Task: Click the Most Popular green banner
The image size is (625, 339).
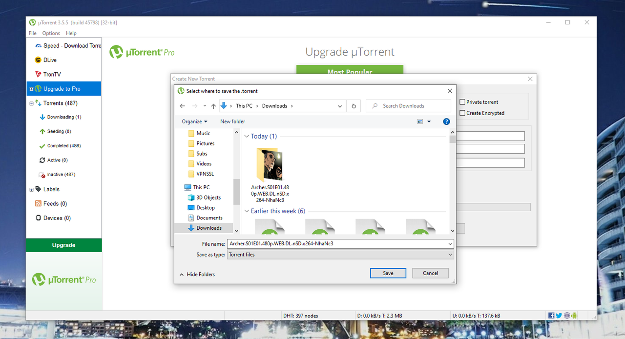Action: tap(350, 70)
